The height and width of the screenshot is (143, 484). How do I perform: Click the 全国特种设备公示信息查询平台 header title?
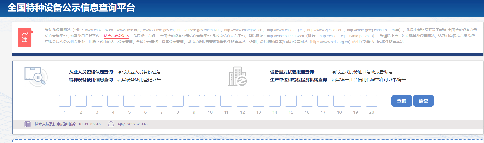tap(71, 8)
